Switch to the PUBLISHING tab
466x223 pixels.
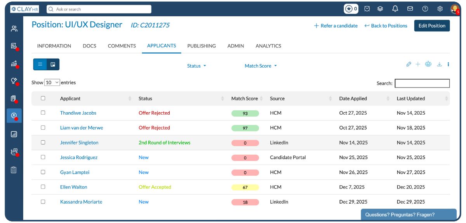tap(202, 46)
